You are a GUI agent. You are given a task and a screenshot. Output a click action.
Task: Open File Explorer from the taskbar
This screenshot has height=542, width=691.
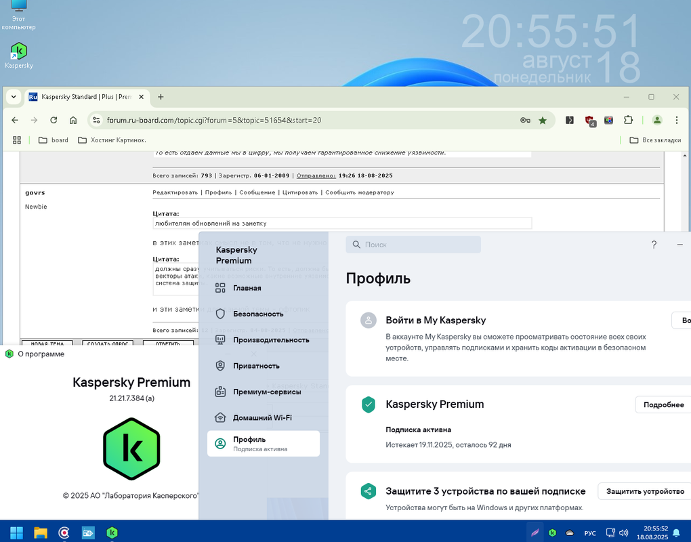41,533
